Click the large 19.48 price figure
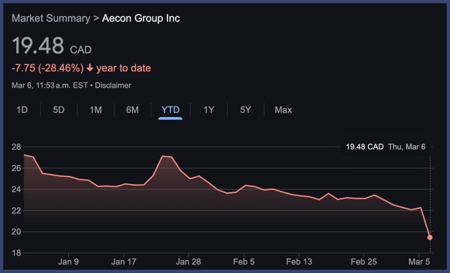Viewport: 450px width, 273px height. (38, 46)
